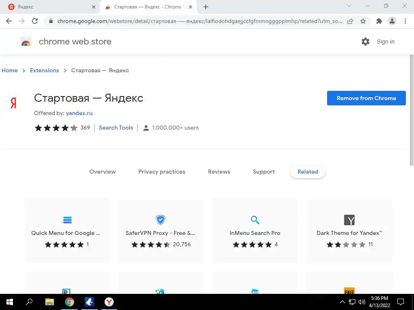This screenshot has width=414, height=310.
Task: Click the Chrome taskbar icon
Action: click(70, 302)
